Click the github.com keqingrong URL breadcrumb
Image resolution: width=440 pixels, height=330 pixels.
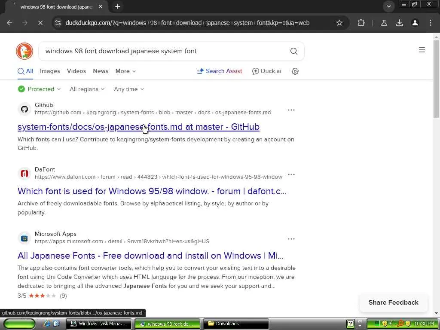click(153, 113)
